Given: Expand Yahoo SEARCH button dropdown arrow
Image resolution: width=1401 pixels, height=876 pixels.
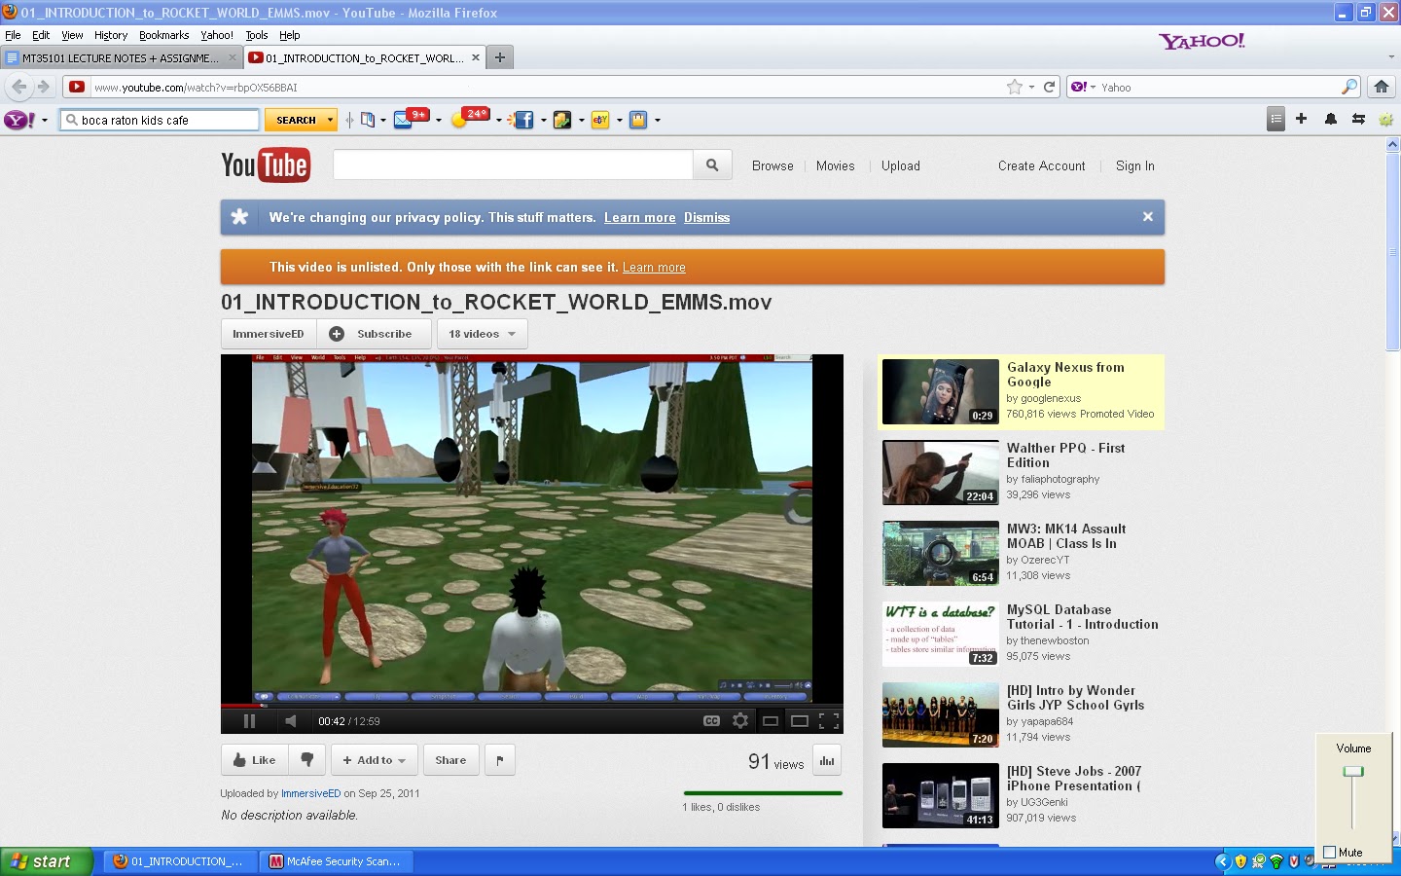Looking at the screenshot, I should click(x=331, y=120).
